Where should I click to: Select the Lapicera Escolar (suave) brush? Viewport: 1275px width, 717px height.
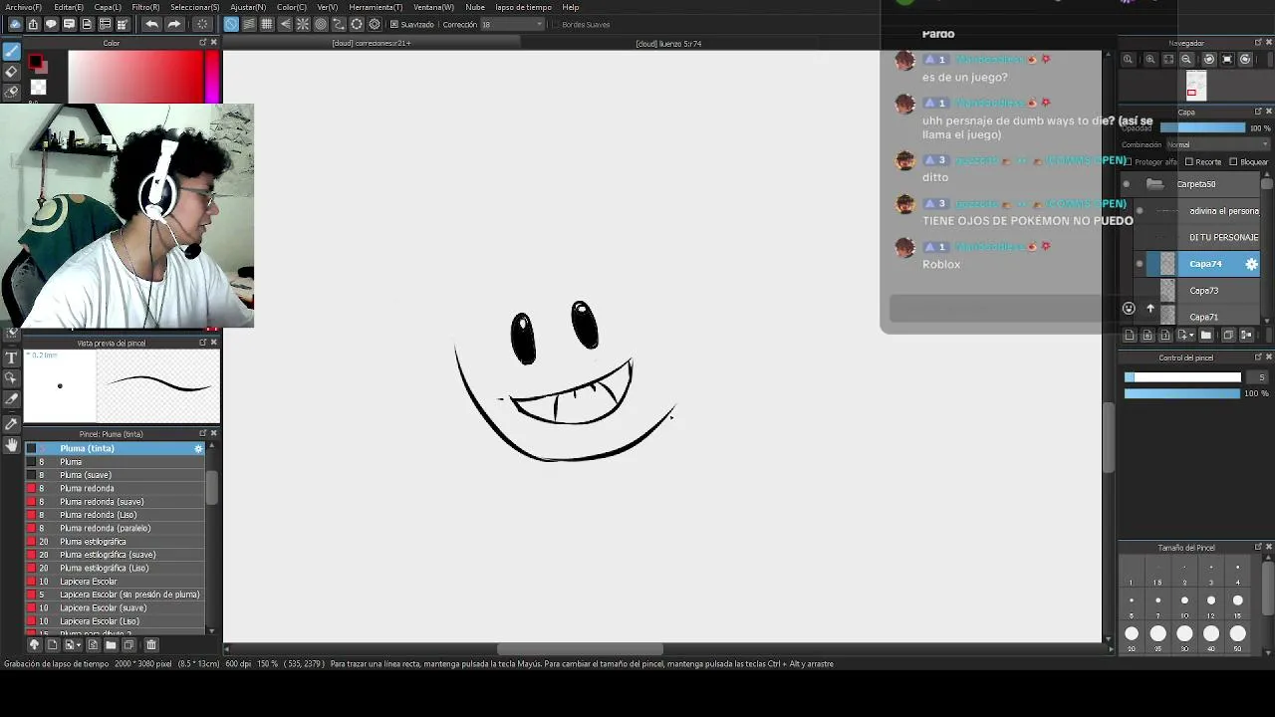coord(114,608)
